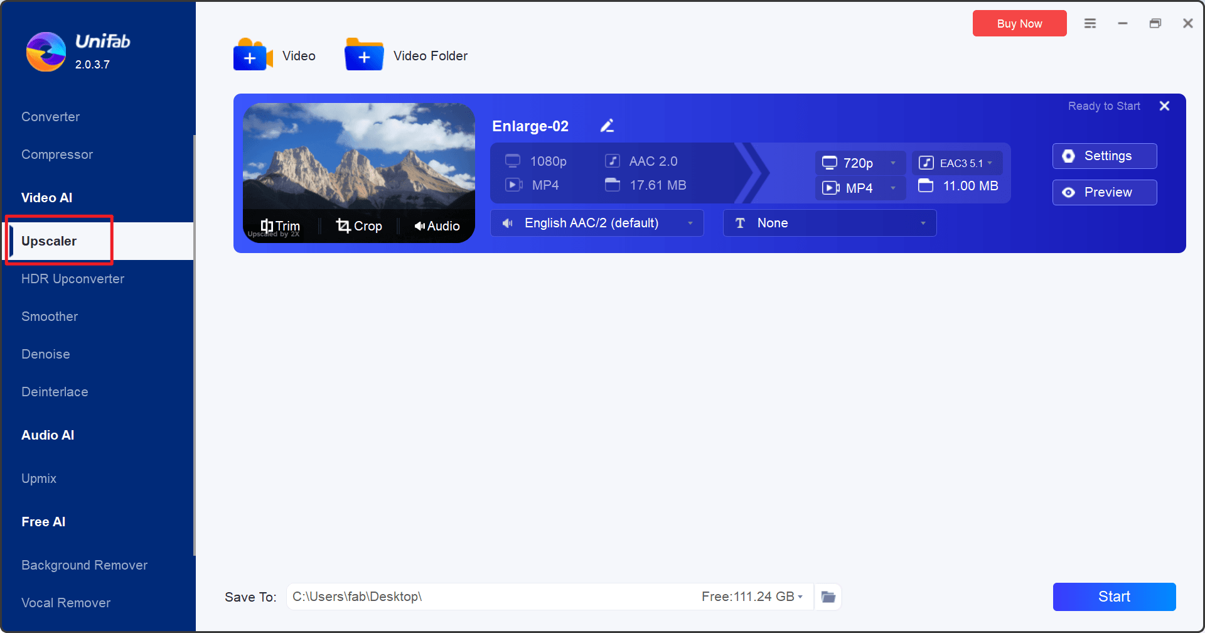Open Vocal Remover

[x=66, y=603]
